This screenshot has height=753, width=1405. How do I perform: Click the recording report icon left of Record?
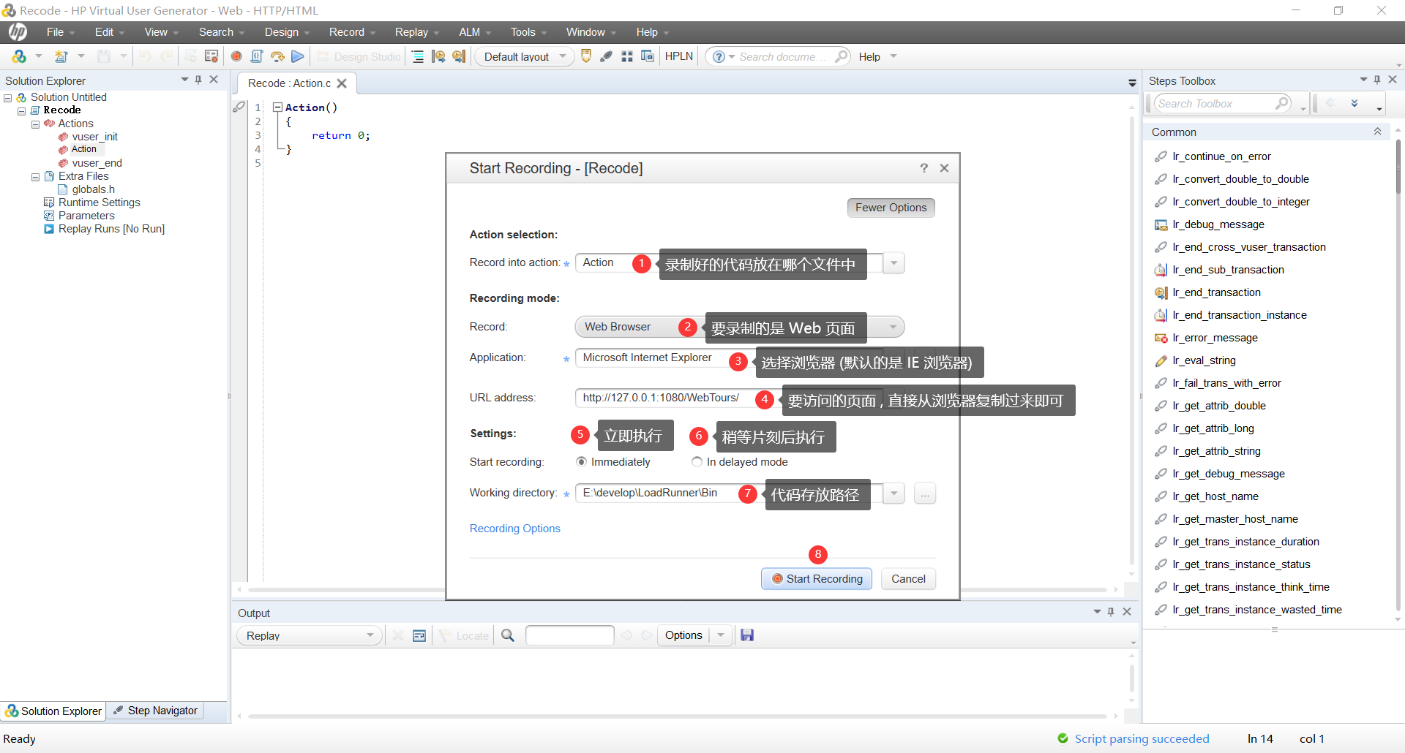coord(211,56)
